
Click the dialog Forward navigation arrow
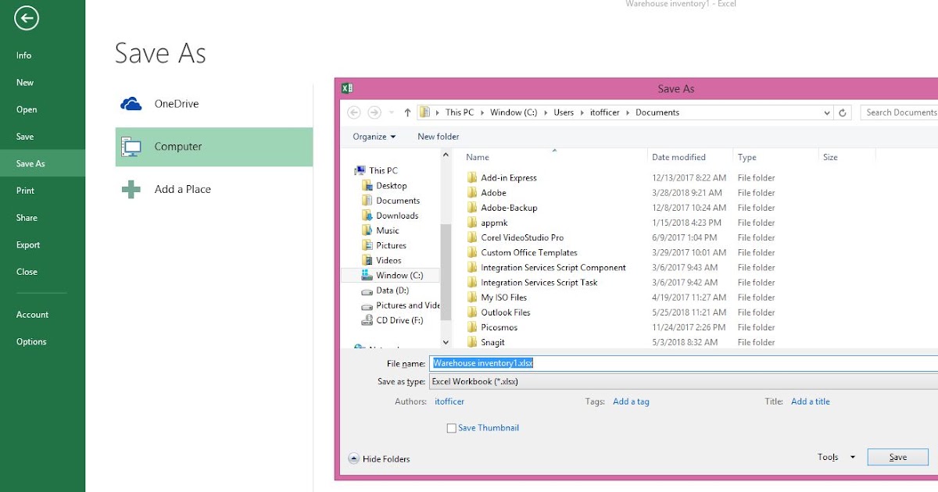[x=374, y=112]
